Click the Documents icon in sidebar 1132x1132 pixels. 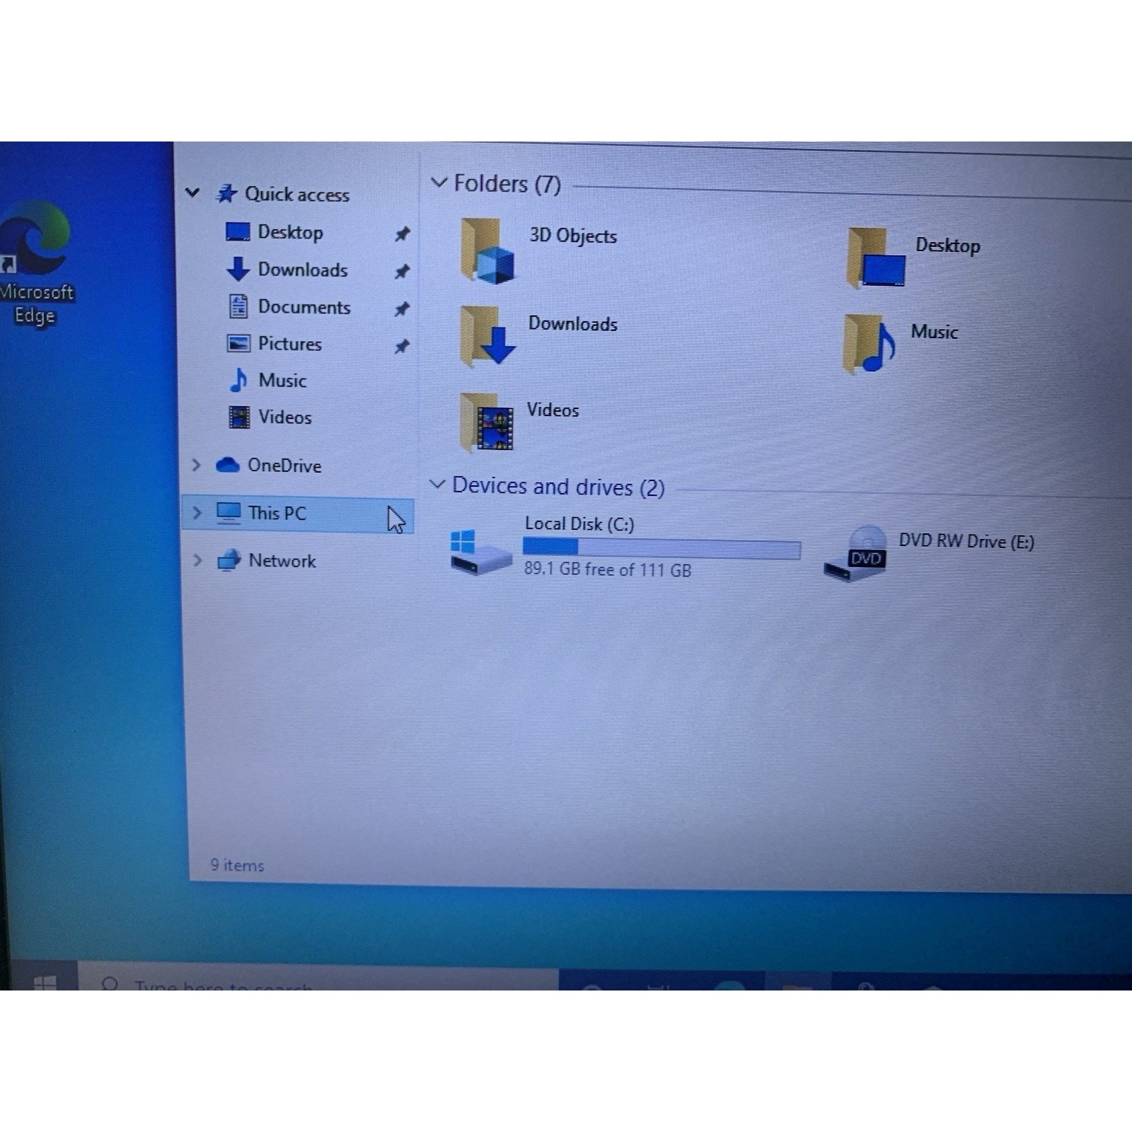coord(238,306)
